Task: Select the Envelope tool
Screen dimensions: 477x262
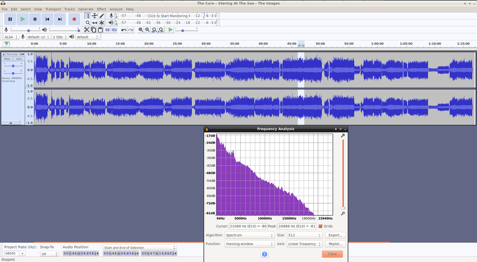Action: pos(95,16)
